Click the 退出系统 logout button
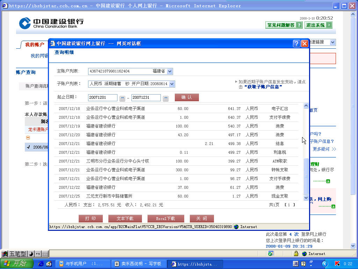Image resolution: width=358 pixels, height=269 pixels. [318, 25]
